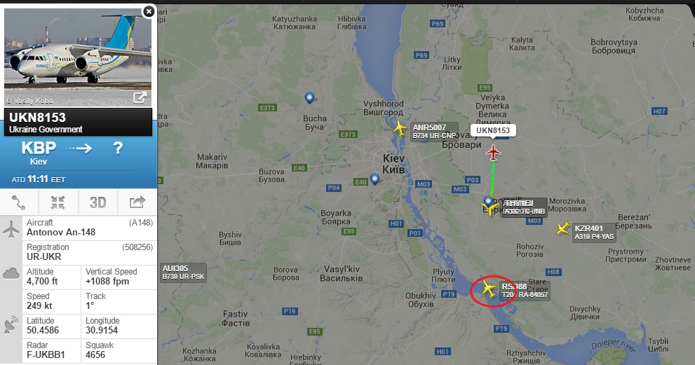Click the UKN8153 callout label on map

(493, 130)
